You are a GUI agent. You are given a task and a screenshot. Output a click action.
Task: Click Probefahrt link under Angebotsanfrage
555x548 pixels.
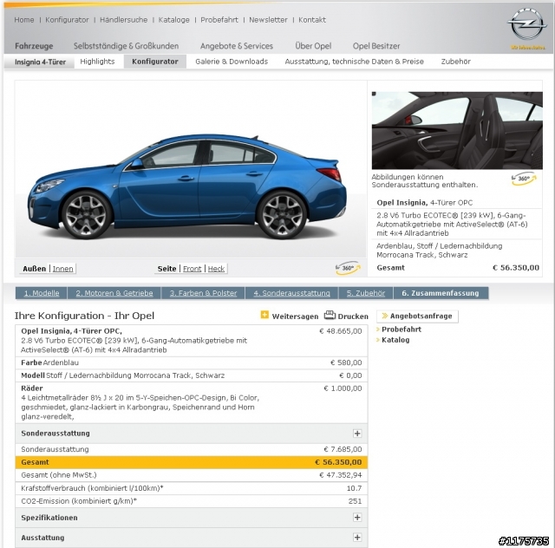pyautogui.click(x=402, y=329)
